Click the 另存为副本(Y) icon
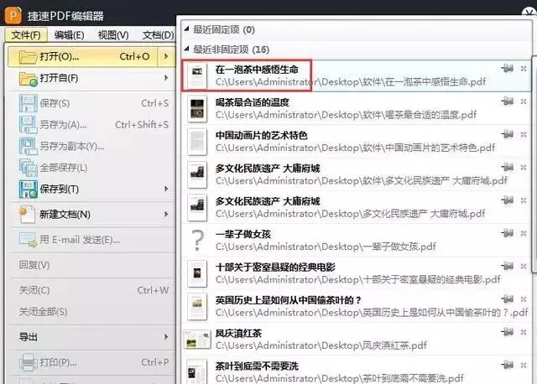 coord(28,147)
